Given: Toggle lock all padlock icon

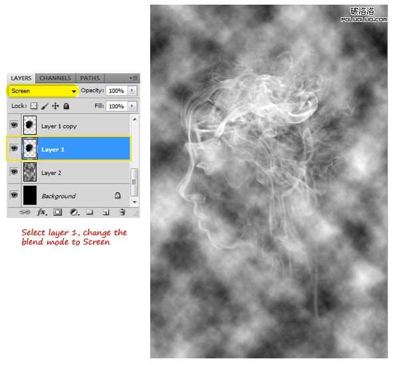Looking at the screenshot, I should 66,106.
